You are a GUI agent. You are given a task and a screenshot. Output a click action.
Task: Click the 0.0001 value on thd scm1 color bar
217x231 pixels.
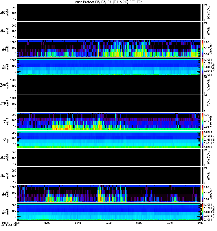coord(208,147)
